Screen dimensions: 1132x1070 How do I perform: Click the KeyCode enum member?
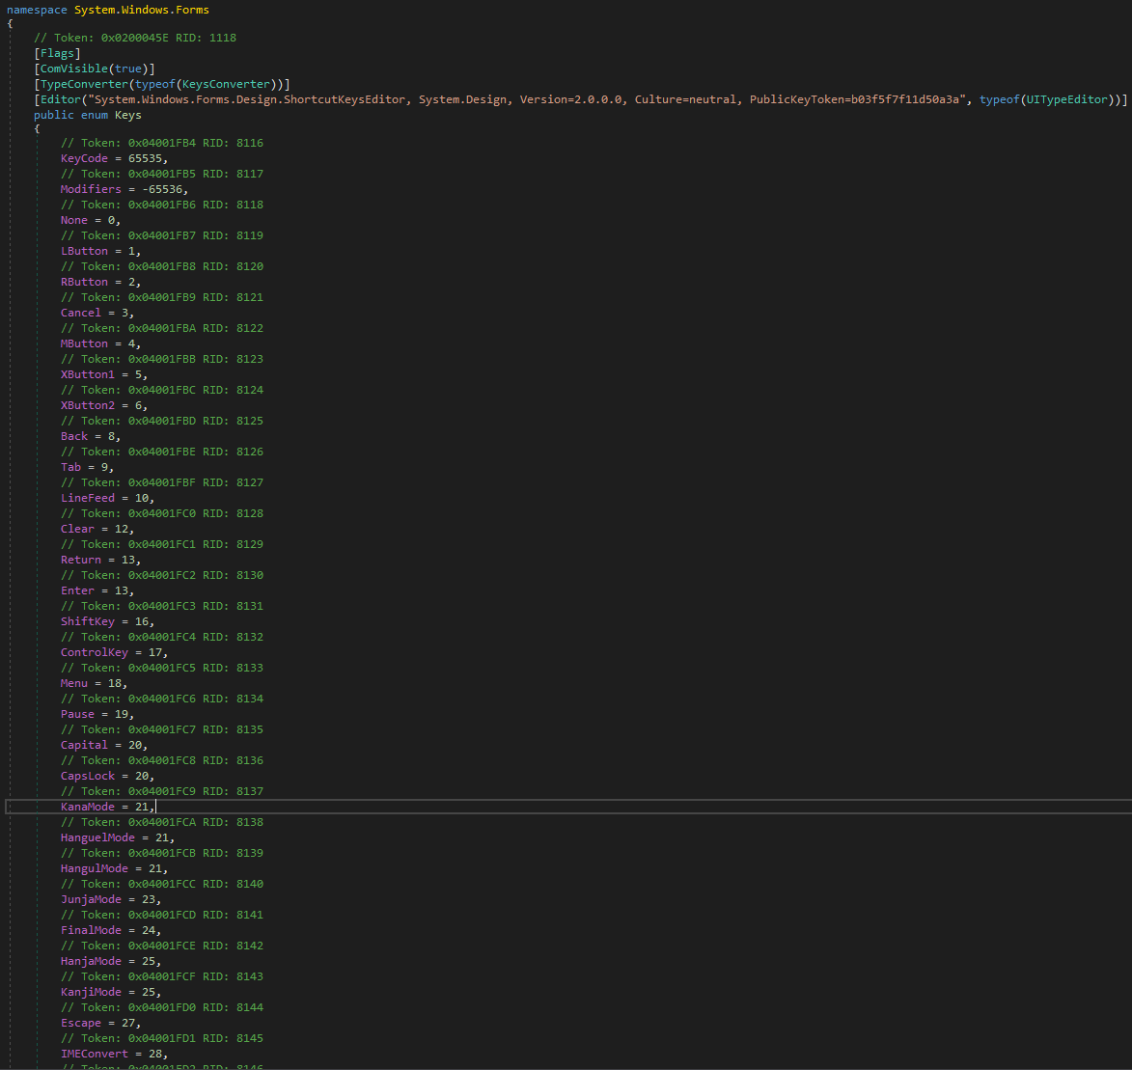click(85, 159)
